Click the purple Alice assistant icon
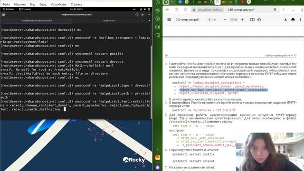This screenshot has height=171, width=304. click(158, 167)
